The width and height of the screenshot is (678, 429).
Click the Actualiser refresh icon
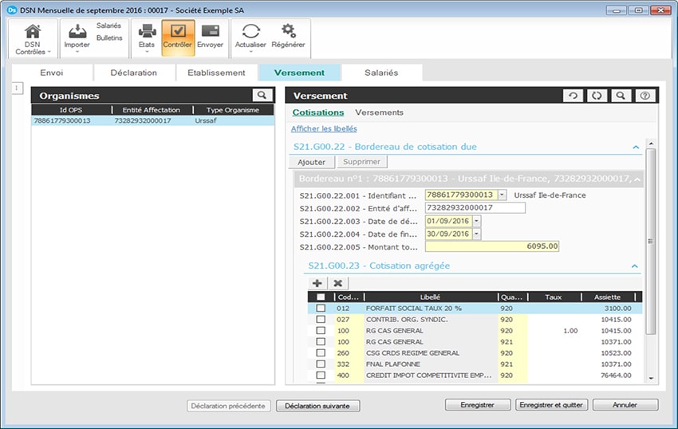(250, 31)
